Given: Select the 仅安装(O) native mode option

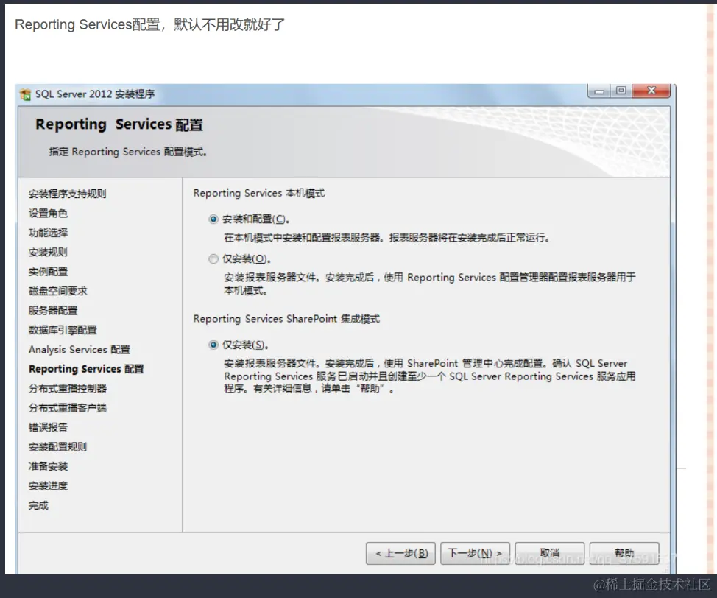Looking at the screenshot, I should click(213, 259).
